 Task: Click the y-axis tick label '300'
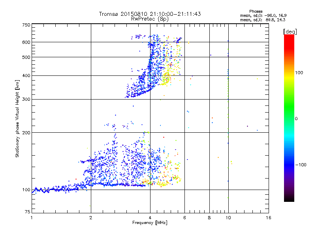click(x=26, y=99)
